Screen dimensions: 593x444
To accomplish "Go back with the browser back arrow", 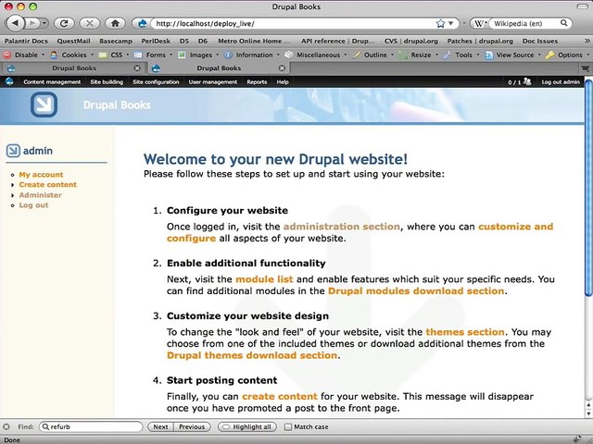I will point(15,23).
